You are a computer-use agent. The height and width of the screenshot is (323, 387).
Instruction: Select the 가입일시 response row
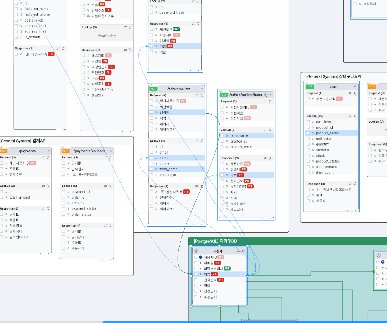[x=246, y=209]
